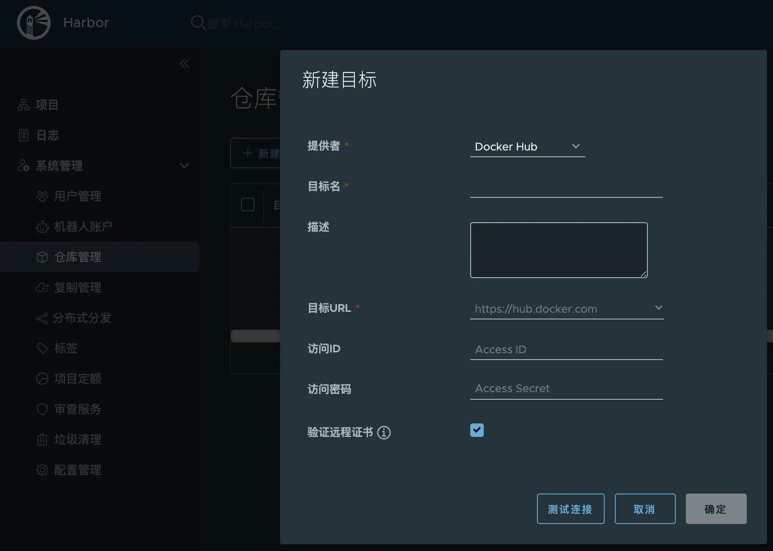
Task: Click info icon beside 验证远程证书
Action: click(384, 433)
